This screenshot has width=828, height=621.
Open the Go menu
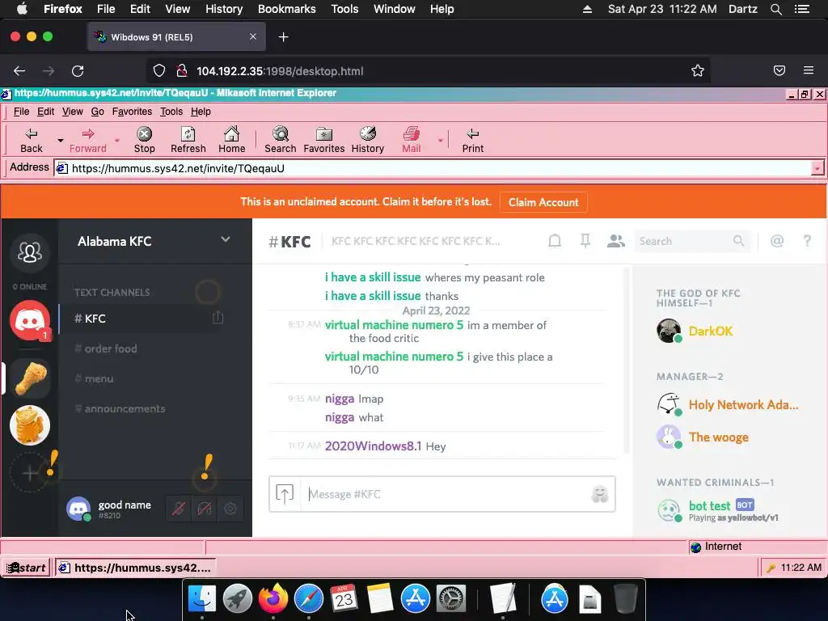pos(97,112)
